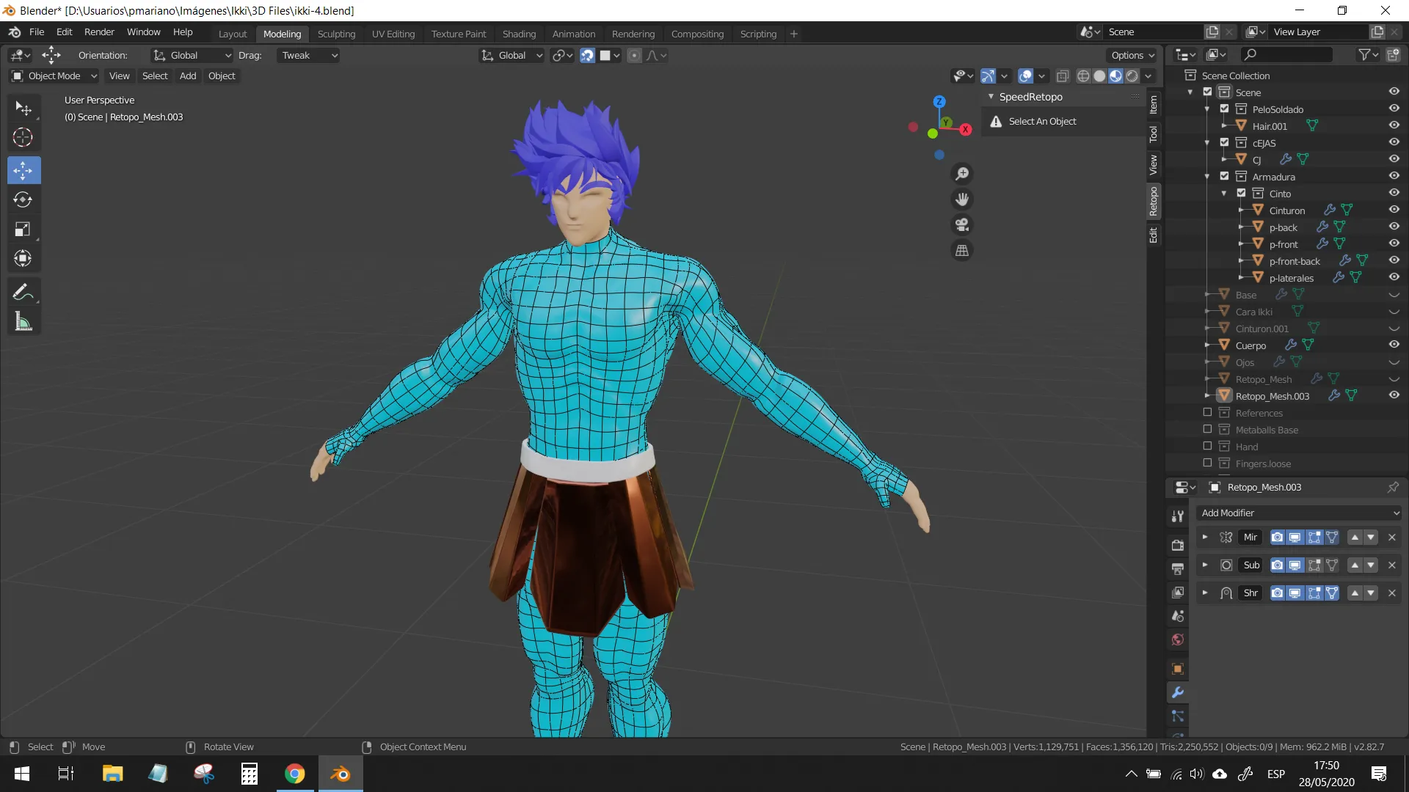Open Modifier properties wrench tab

click(x=1178, y=692)
